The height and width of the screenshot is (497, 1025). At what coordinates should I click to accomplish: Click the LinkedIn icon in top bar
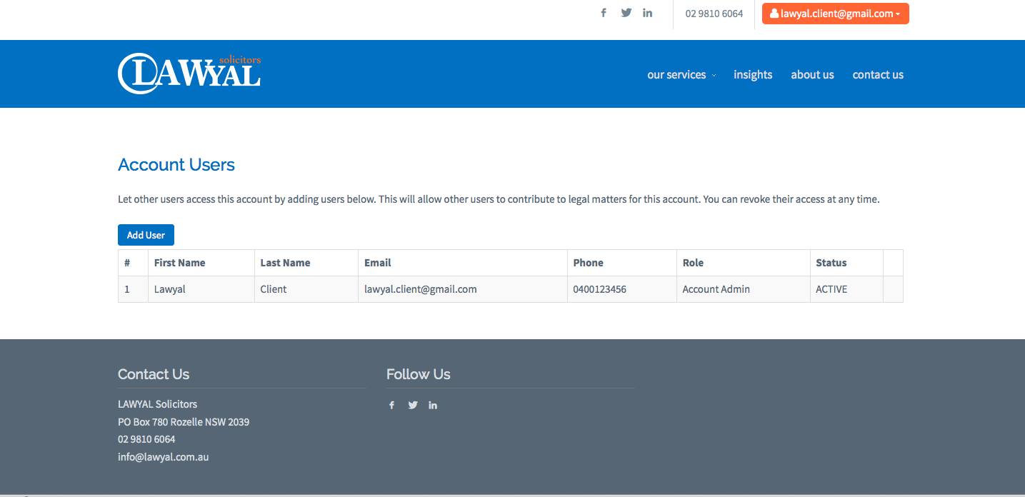coord(647,13)
